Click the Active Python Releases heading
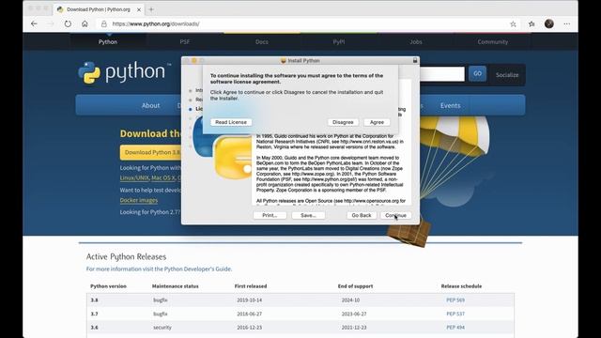Screen dimensions: 601x338 126,256
